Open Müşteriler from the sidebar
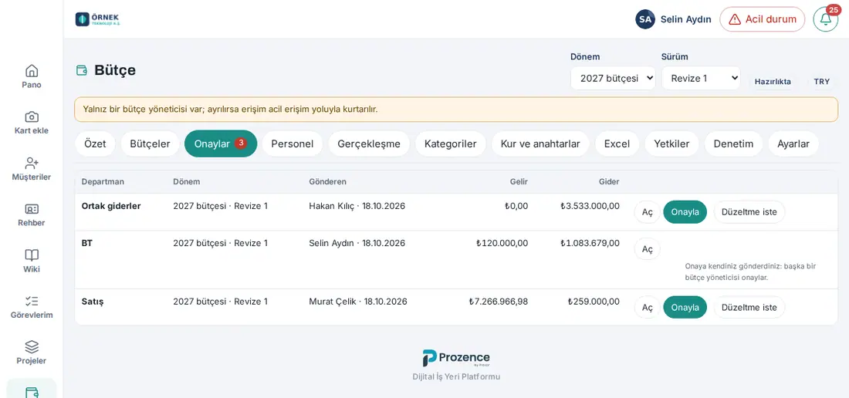 (x=32, y=169)
